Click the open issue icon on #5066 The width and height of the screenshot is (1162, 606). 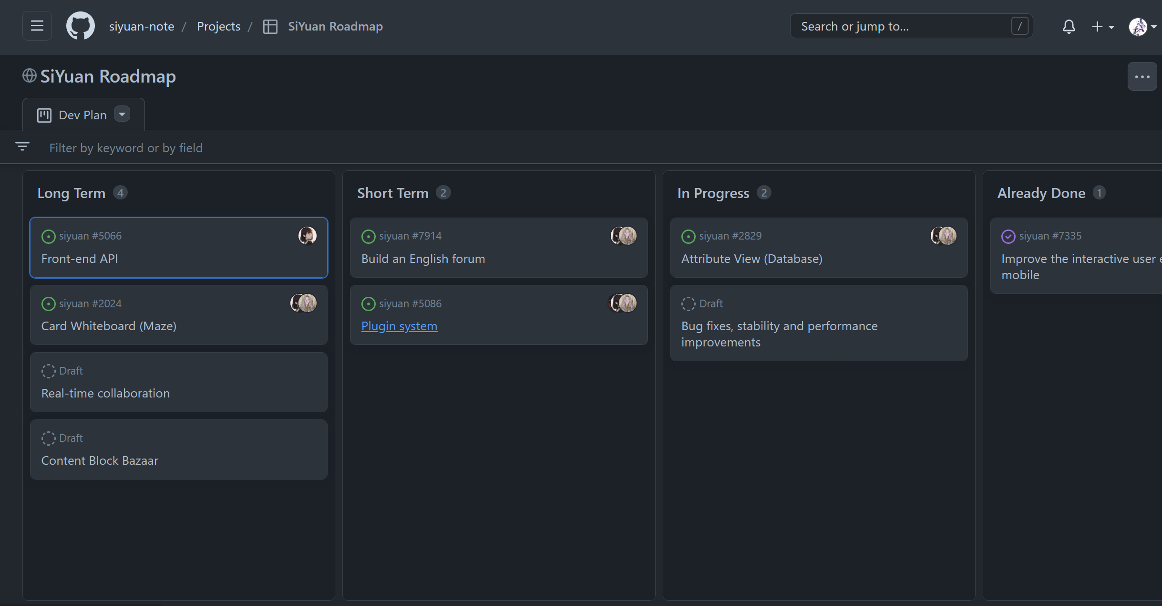tap(48, 236)
